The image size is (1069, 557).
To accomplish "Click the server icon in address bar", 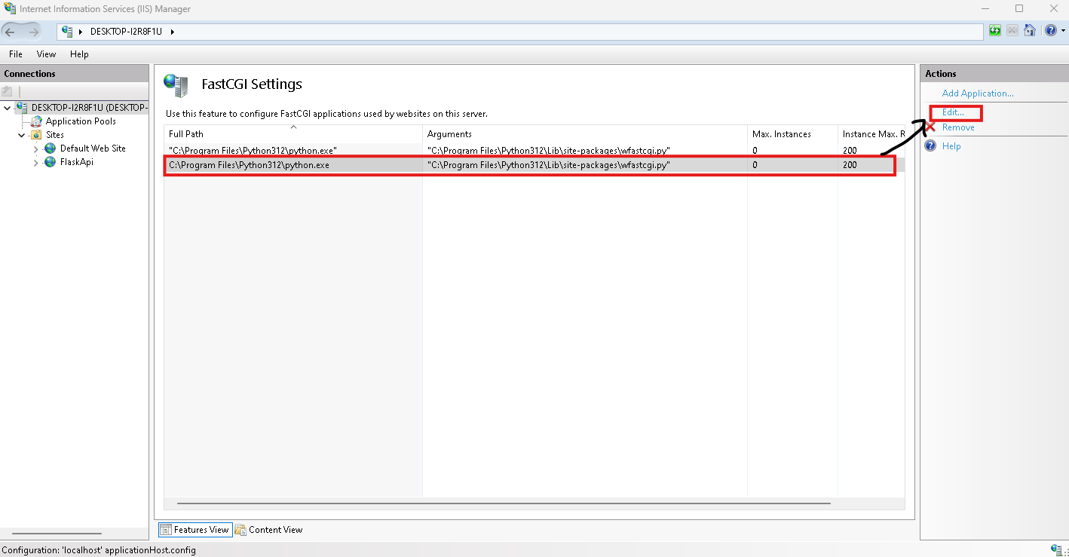I will coord(67,32).
